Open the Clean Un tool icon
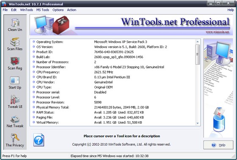The height and width of the screenshot is (160, 237). [15, 23]
